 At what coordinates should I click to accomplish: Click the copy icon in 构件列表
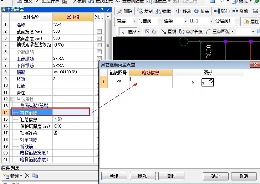(x=35, y=175)
